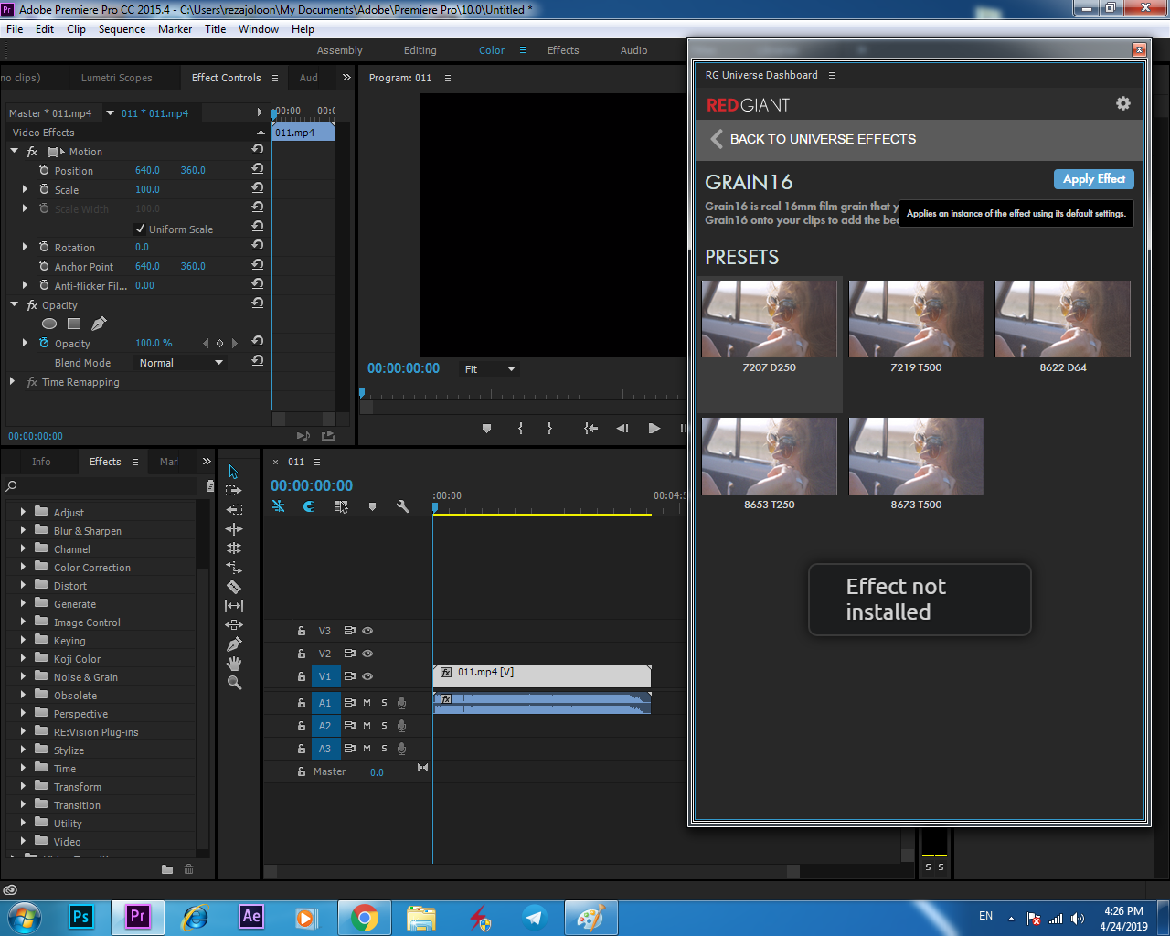Screen dimensions: 1170x936
Task: Select the Selection tool arrow
Action: coord(233,472)
